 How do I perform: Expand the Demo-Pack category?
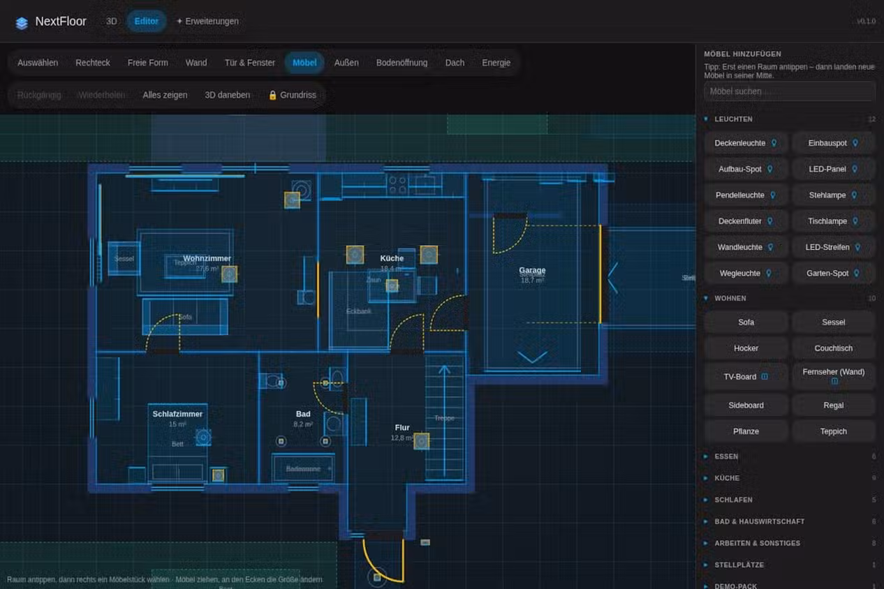(x=789, y=586)
